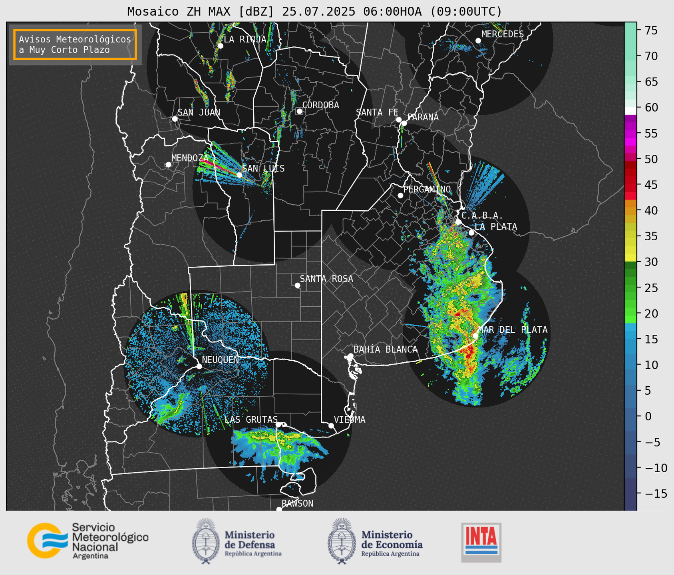Click the 75 label on the colorbar
674x575 pixels.
coord(651,30)
